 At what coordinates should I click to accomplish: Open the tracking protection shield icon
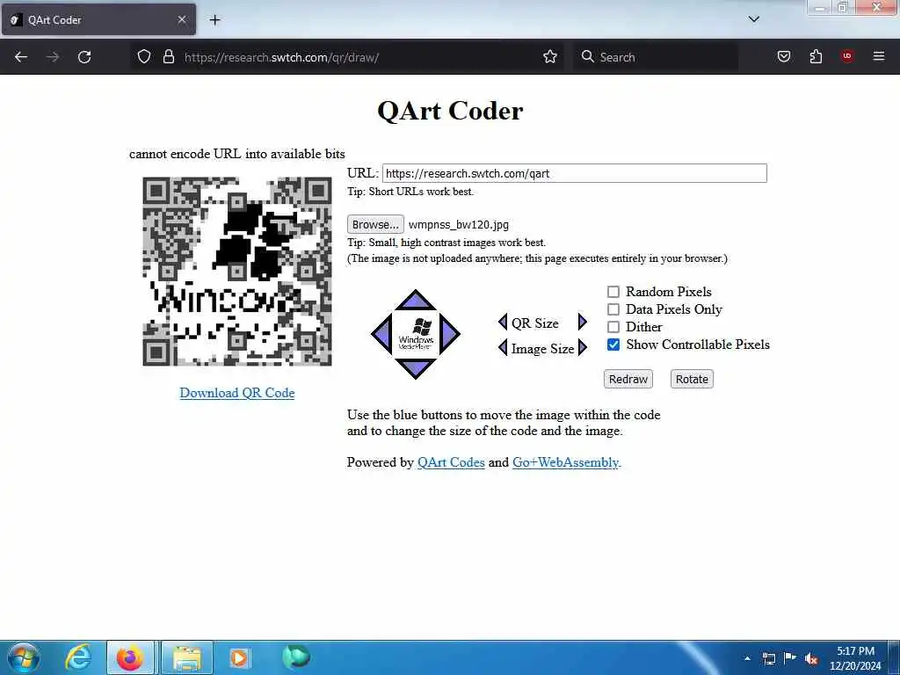click(x=144, y=57)
